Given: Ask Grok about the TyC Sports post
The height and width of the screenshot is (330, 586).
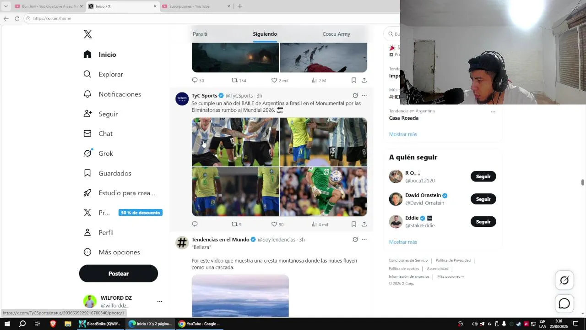Looking at the screenshot, I should tap(355, 95).
